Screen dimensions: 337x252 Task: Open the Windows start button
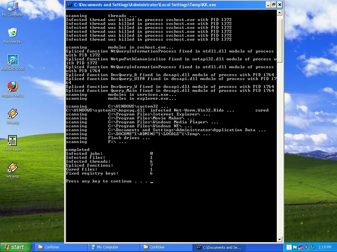tap(15, 247)
